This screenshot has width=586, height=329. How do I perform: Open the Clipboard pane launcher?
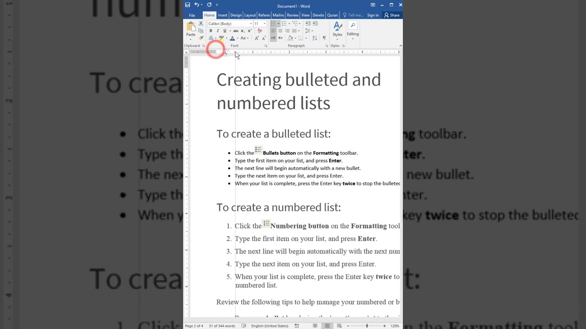[203, 46]
